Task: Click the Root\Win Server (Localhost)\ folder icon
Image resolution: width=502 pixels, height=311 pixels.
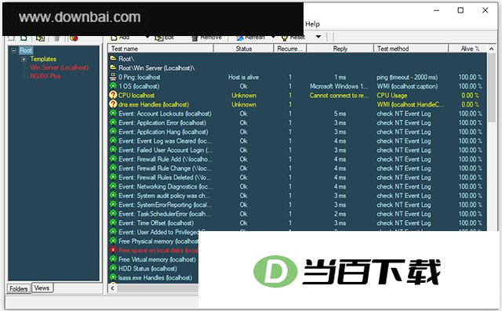Action: (113, 67)
